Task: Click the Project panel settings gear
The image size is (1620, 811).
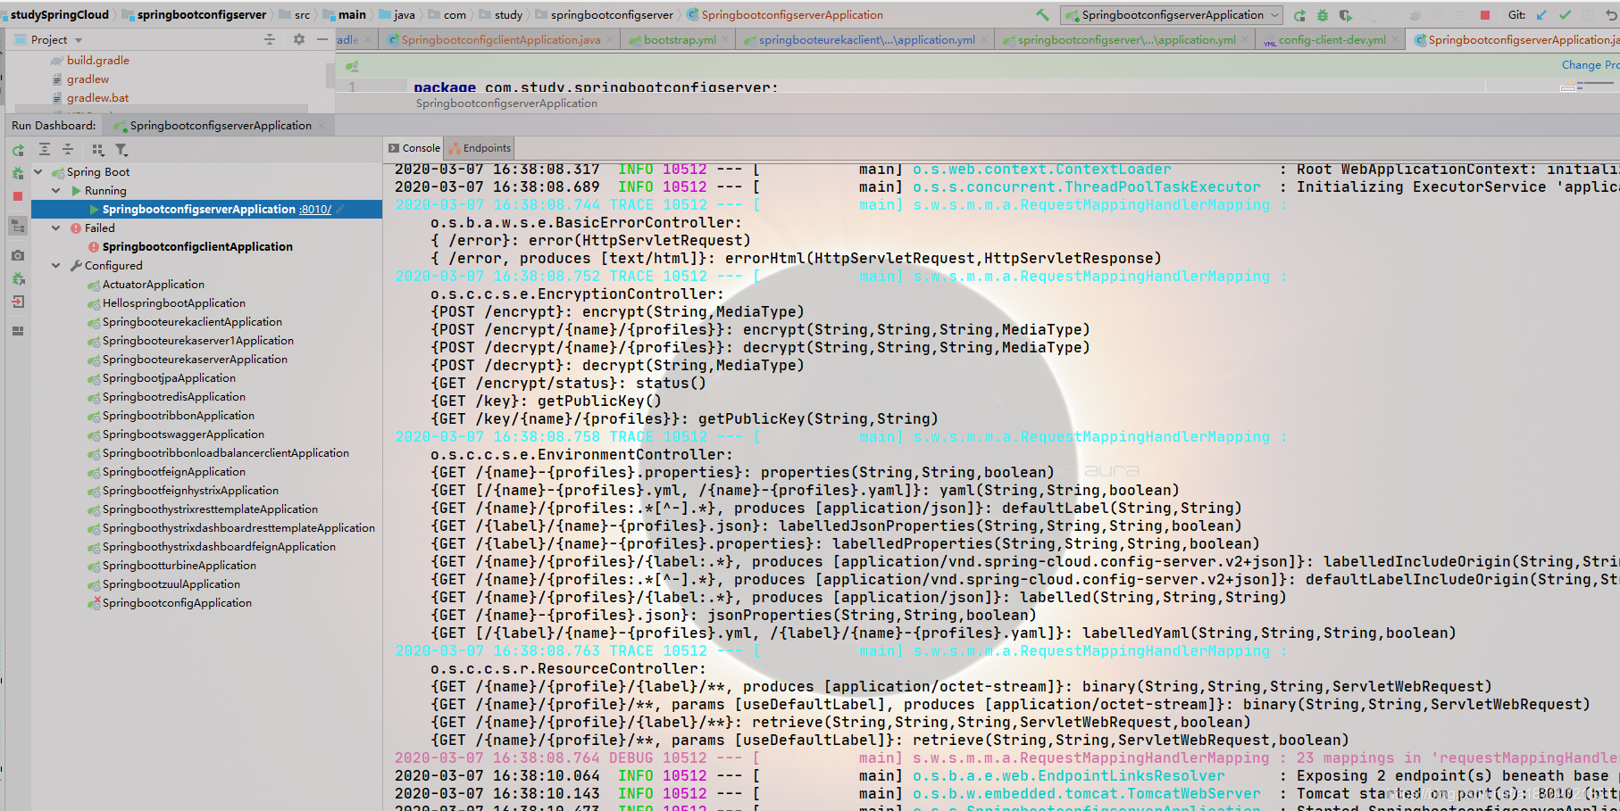Action: (x=299, y=39)
